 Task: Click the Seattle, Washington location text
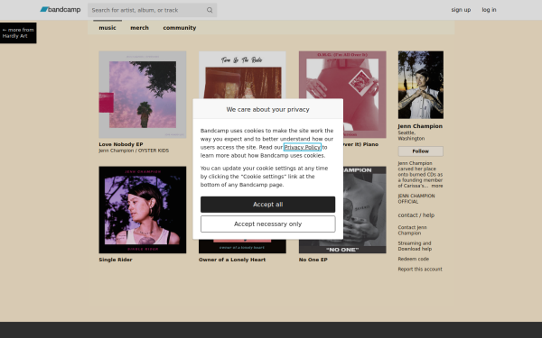pos(411,135)
